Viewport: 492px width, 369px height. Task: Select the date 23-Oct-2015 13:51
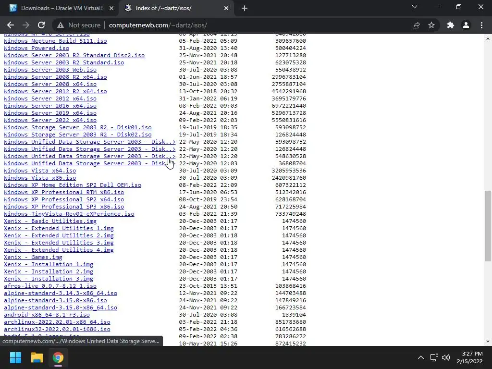(208, 286)
